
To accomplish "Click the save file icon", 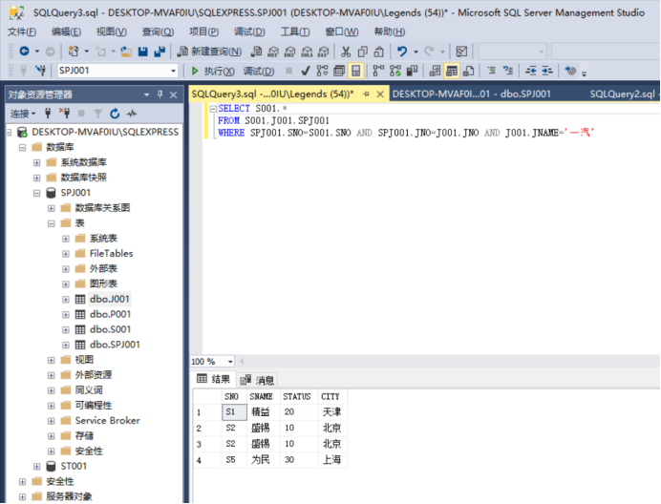I will coord(143,52).
